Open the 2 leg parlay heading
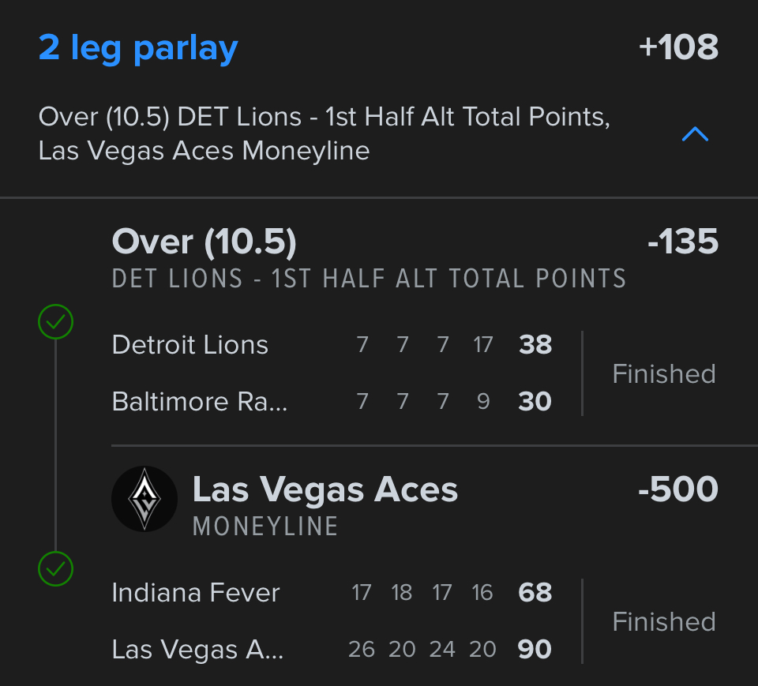Screen dimensions: 758x686 (x=138, y=48)
